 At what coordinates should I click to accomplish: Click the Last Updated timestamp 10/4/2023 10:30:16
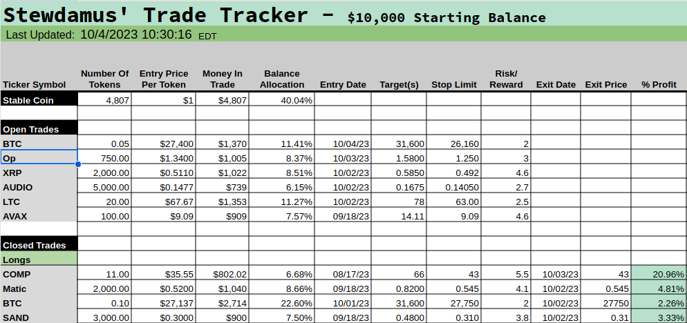tap(136, 35)
